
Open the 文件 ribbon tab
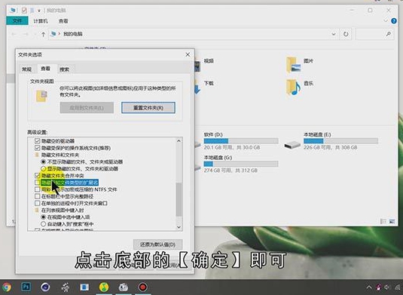17,20
